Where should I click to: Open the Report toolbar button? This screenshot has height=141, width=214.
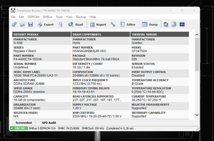pyautogui.click(x=98, y=24)
